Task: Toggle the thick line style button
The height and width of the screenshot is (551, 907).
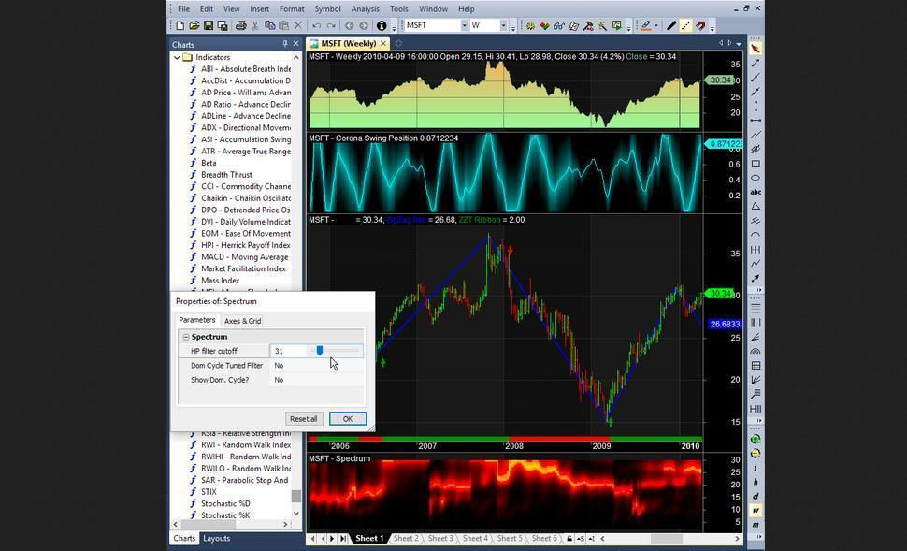Action: click(x=671, y=25)
